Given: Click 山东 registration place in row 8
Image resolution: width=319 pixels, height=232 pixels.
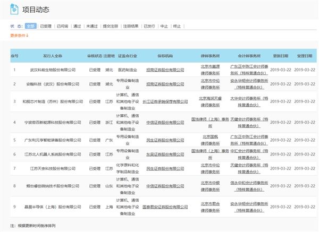Looking at the screenshot, I should (x=109, y=186).
